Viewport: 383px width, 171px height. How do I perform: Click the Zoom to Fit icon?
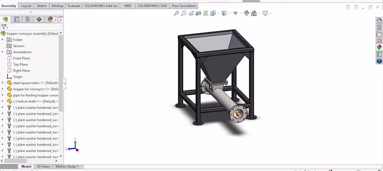pyautogui.click(x=177, y=13)
